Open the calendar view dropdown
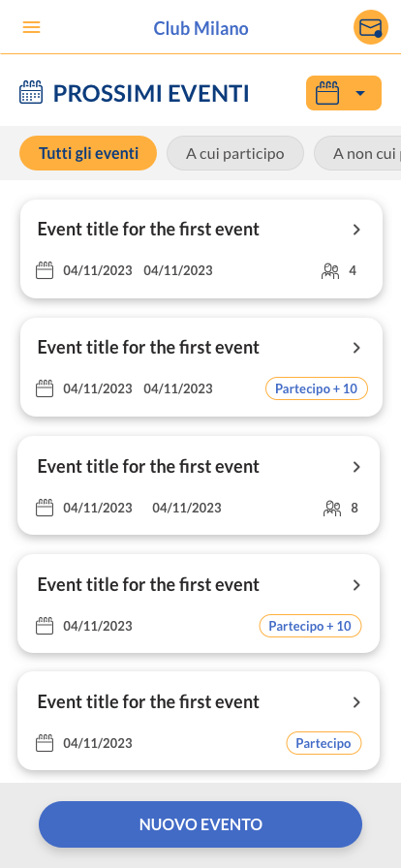Screen dimensions: 401x868 coord(344,93)
